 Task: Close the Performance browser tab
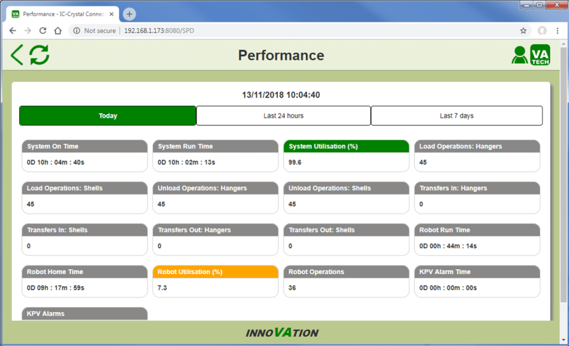(111, 14)
